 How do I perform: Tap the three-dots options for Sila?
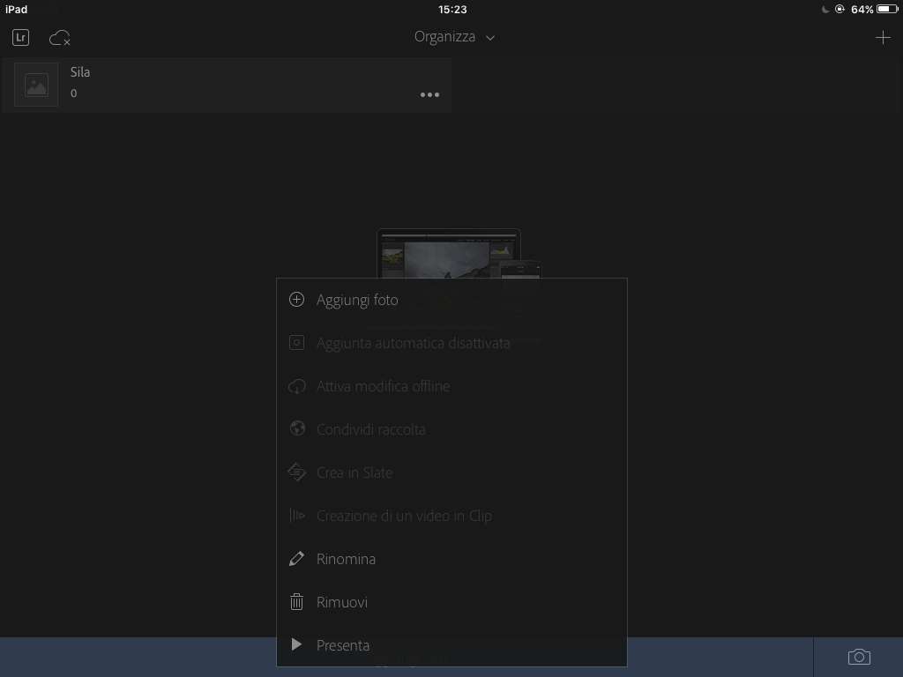click(x=429, y=94)
